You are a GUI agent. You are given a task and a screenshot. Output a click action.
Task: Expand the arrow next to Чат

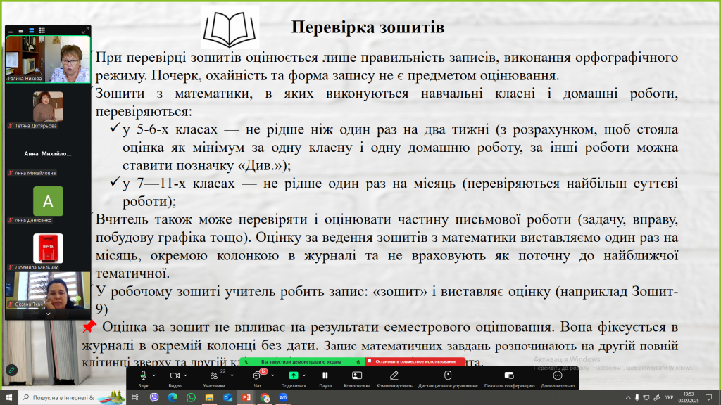(x=272, y=375)
